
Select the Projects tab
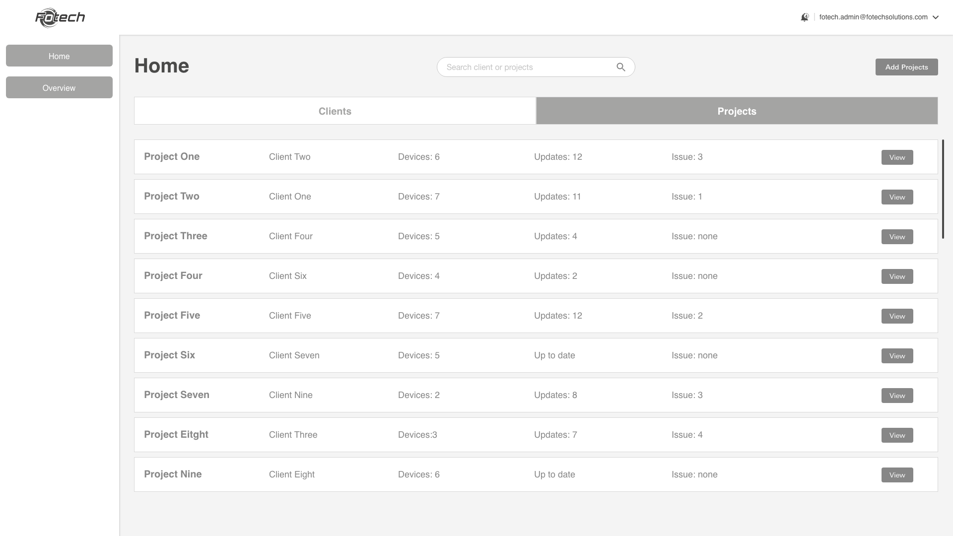737,111
